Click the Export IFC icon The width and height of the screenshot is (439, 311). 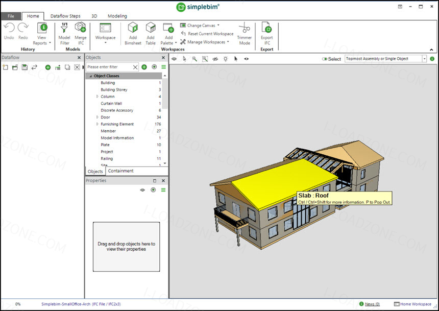tap(266, 28)
